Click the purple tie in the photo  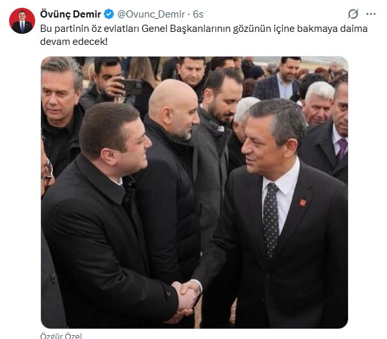(342, 150)
